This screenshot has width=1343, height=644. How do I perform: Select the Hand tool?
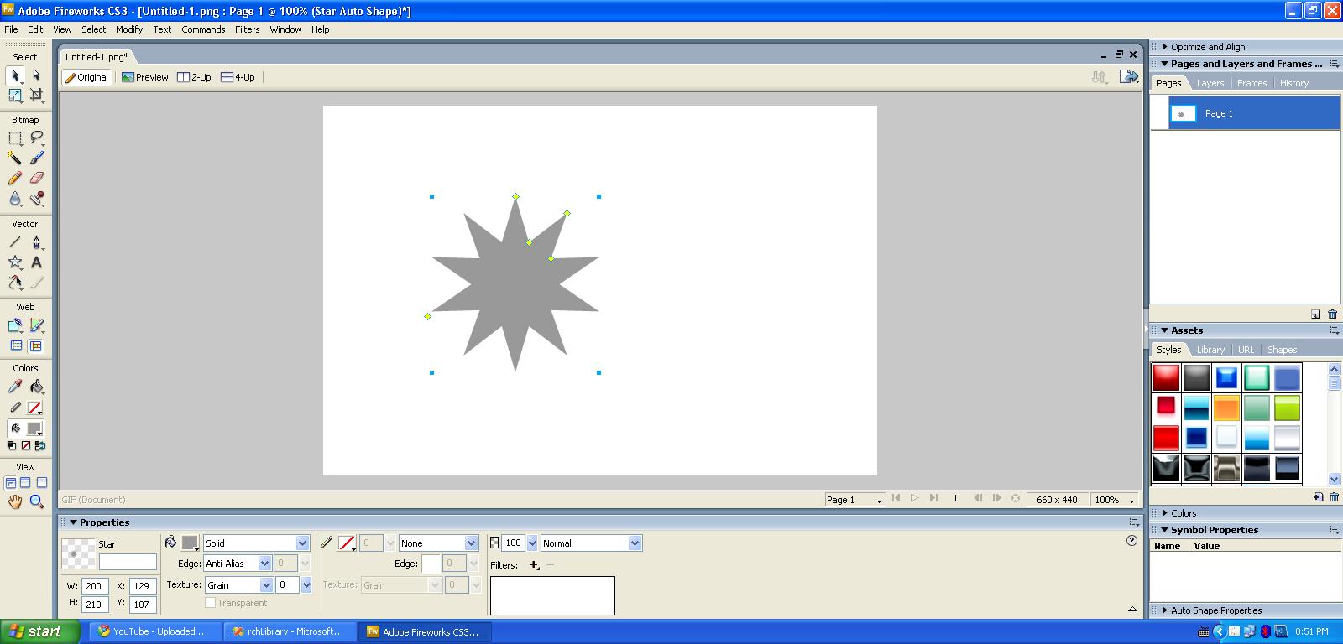tap(15, 501)
